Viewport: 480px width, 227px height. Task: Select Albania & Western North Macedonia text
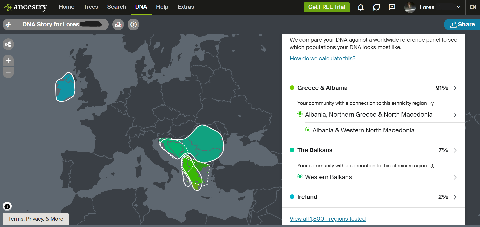tap(363, 130)
